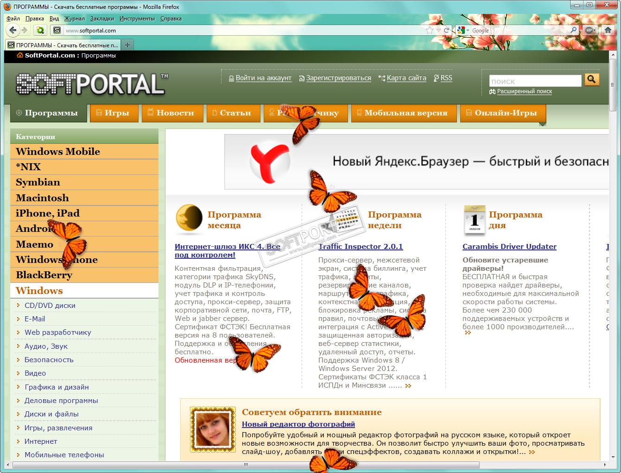
Task: Click the orange house icon beside SoftPortal.com
Action: click(19, 55)
